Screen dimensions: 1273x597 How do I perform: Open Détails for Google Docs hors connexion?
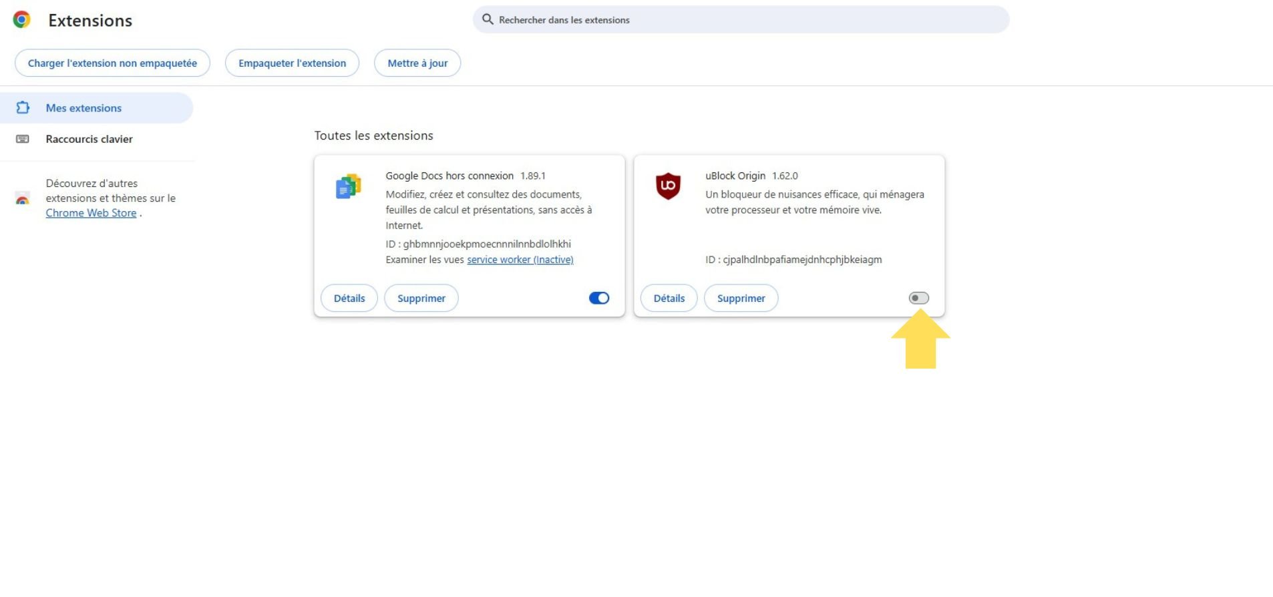pos(349,298)
